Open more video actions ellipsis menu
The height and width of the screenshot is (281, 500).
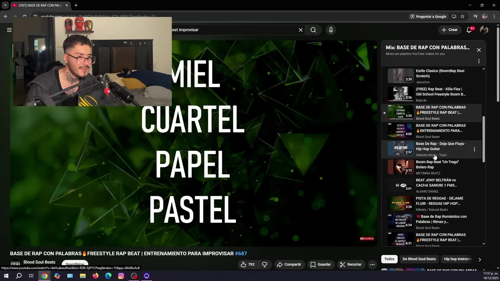tap(372, 264)
